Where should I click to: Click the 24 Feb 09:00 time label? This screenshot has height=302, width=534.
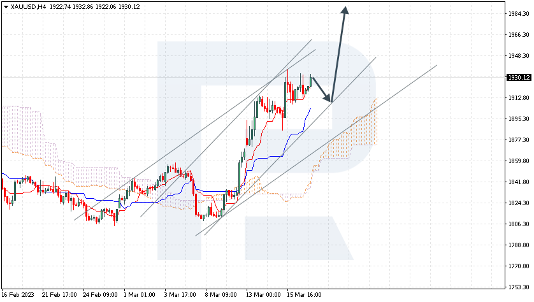coord(100,294)
